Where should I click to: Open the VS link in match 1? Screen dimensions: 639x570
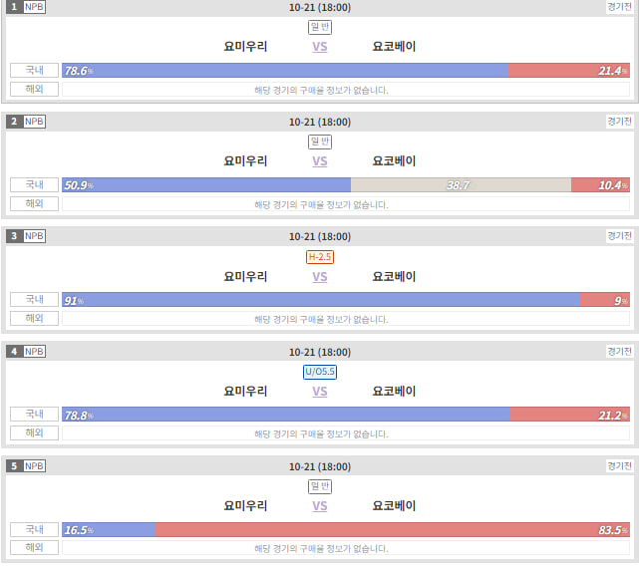click(x=320, y=47)
